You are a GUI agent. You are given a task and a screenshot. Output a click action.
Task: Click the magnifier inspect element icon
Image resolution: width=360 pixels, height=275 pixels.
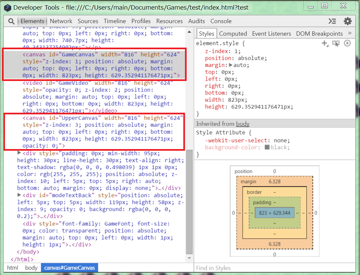click(x=11, y=21)
